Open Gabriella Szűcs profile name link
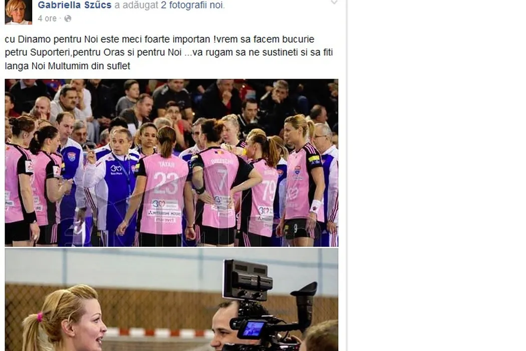Image resolution: width=526 pixels, height=351 pixels. [75, 5]
